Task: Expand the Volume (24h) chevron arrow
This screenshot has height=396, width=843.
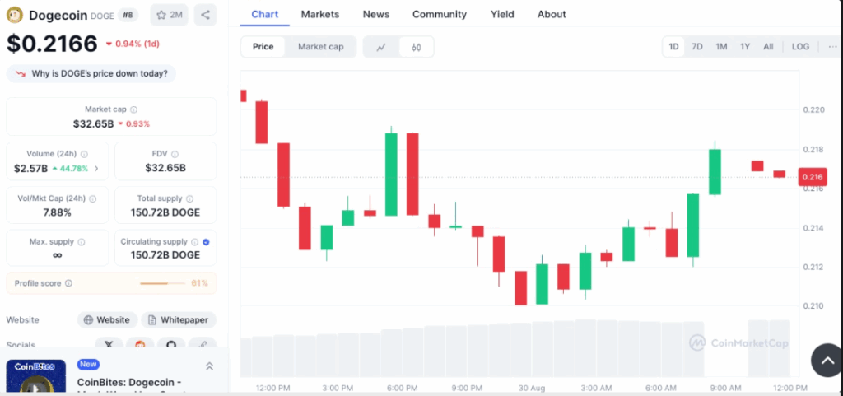Action: click(x=96, y=169)
